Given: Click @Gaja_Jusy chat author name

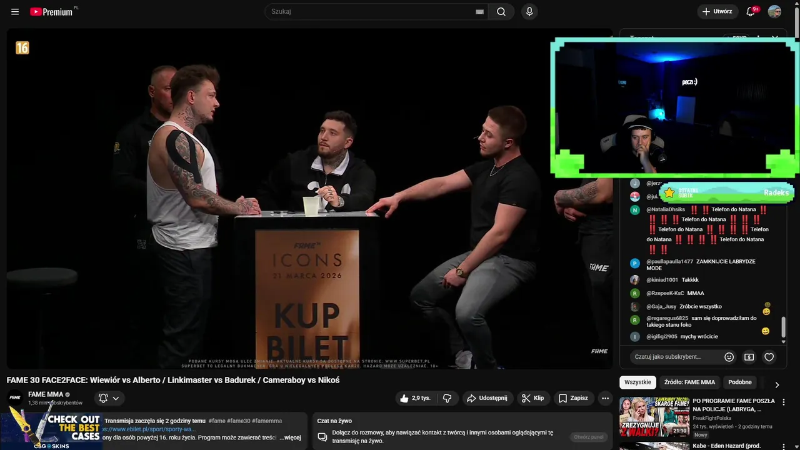Looking at the screenshot, I should coord(661,306).
